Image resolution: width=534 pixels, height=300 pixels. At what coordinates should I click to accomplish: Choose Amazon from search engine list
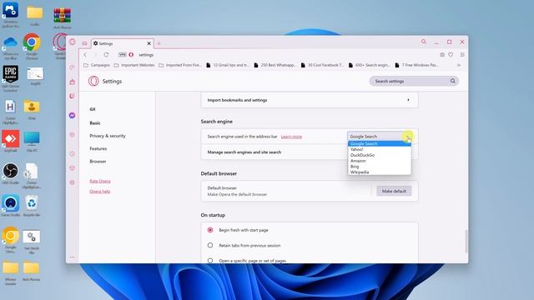(380, 161)
